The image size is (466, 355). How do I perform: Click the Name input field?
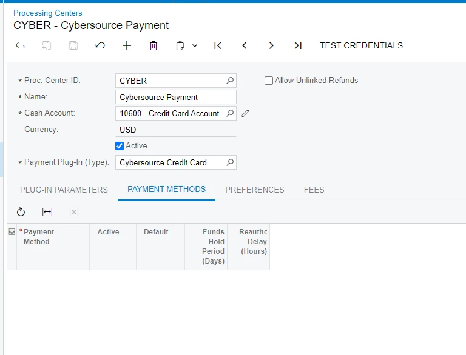(175, 97)
